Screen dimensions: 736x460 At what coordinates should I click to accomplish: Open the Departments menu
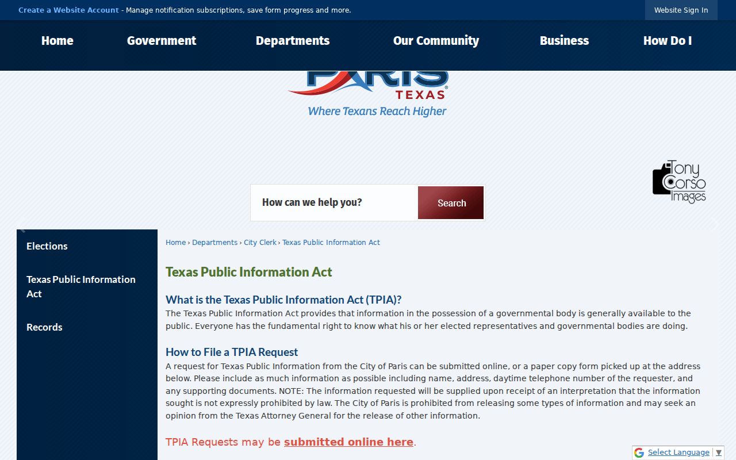coord(293,41)
